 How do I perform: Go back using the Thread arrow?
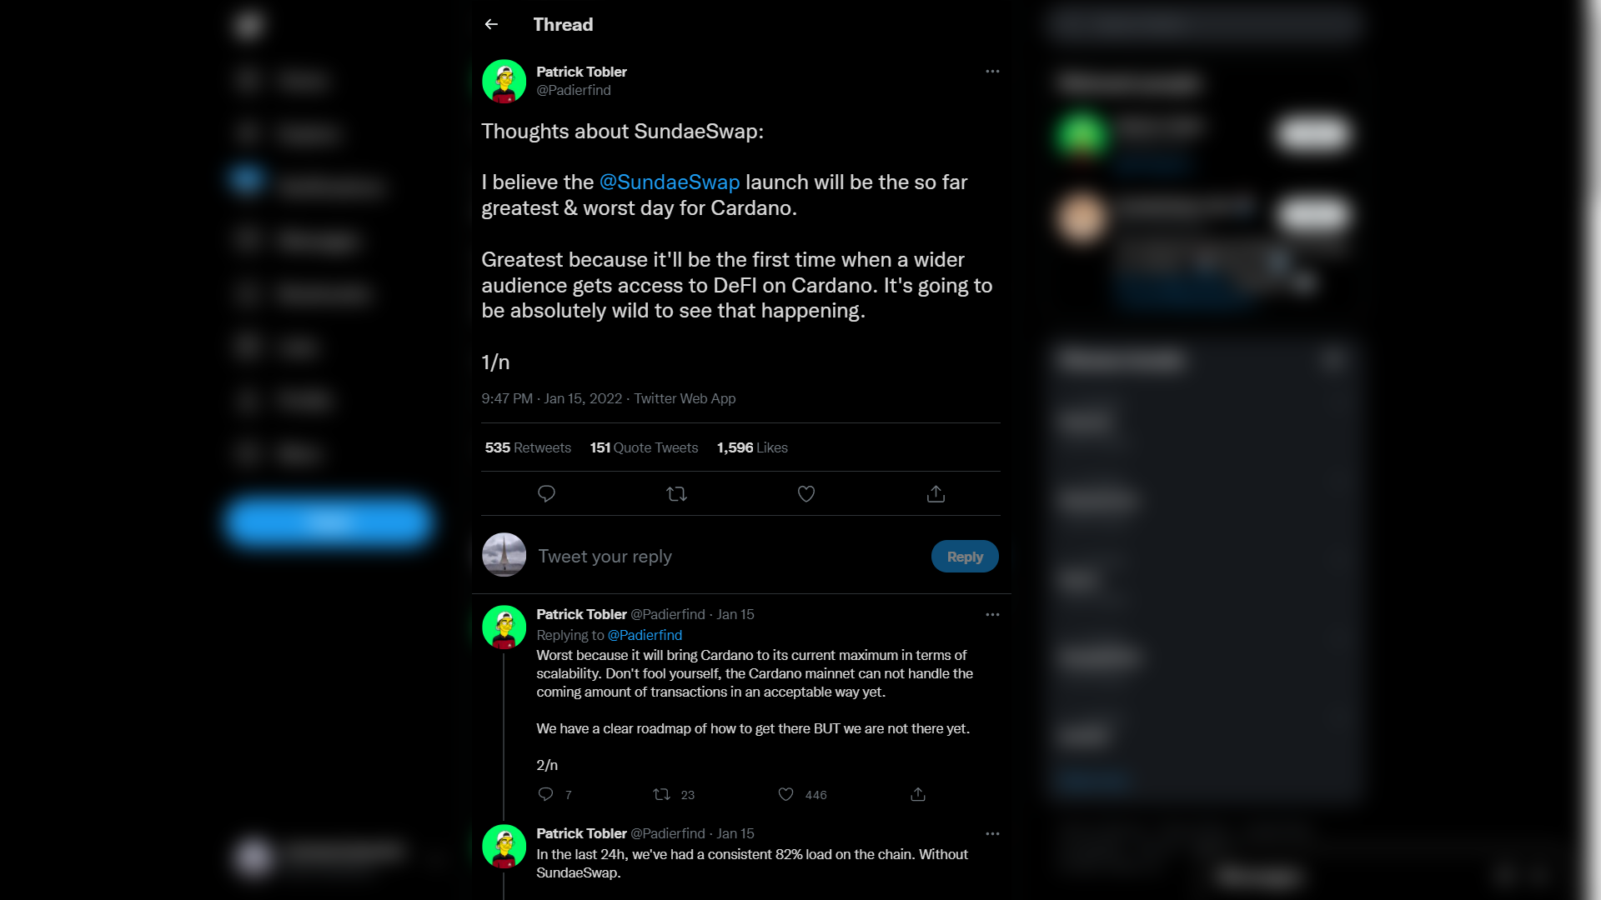(491, 24)
